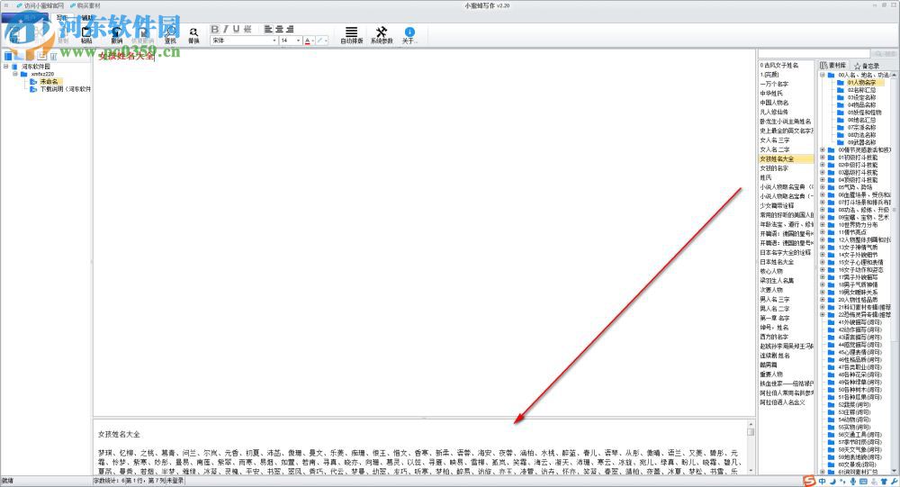900x487 pixels.
Task: Click the 粘贴 paste toolbar icon
Action: coord(86,34)
